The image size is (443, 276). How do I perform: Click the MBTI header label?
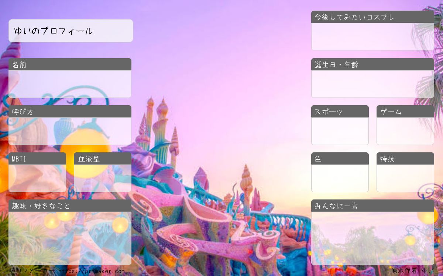click(x=37, y=159)
